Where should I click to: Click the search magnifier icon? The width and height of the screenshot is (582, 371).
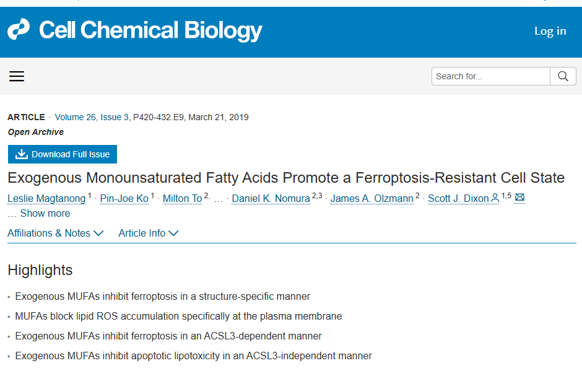[x=563, y=76]
